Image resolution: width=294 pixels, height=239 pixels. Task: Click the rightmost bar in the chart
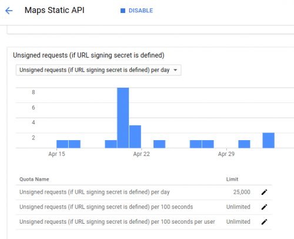tap(269, 140)
